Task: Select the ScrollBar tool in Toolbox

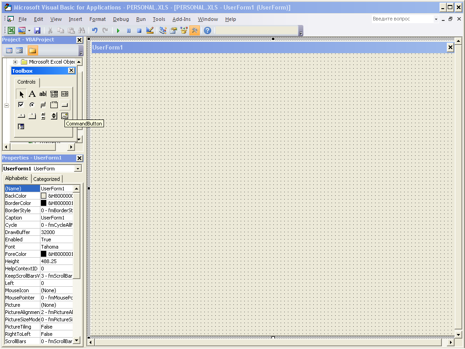Action: 43,116
